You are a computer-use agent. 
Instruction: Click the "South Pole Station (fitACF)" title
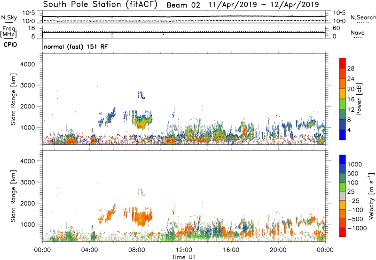100,5
